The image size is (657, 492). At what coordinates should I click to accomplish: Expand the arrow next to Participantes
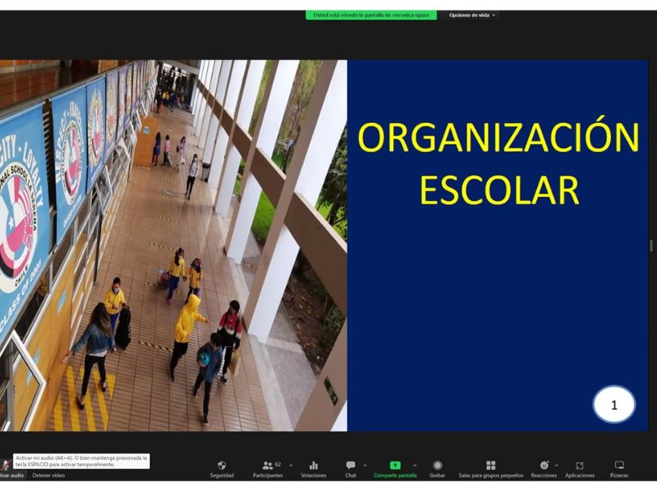pyautogui.click(x=291, y=465)
